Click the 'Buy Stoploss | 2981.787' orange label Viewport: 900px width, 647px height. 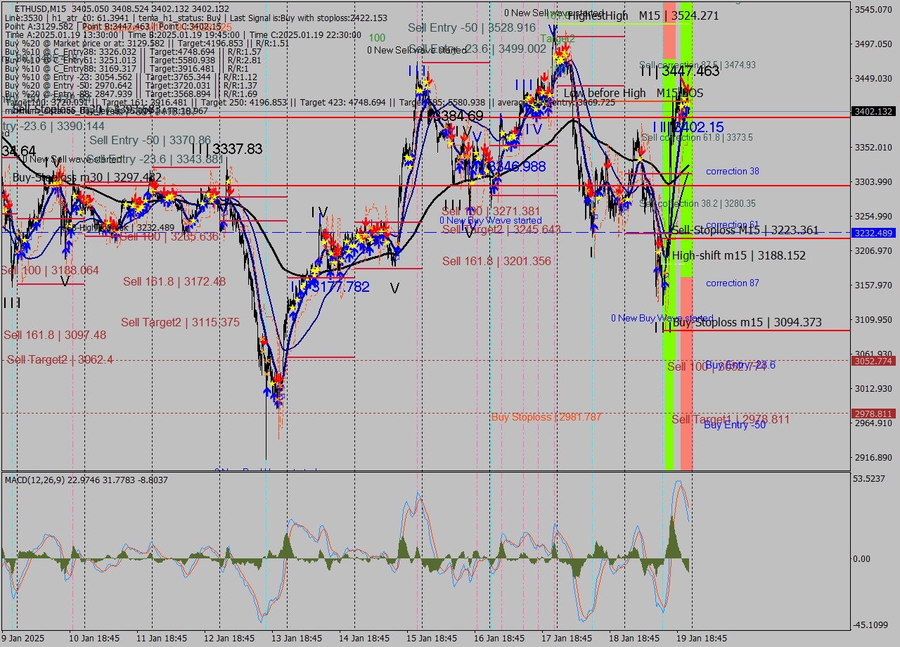[x=546, y=417]
